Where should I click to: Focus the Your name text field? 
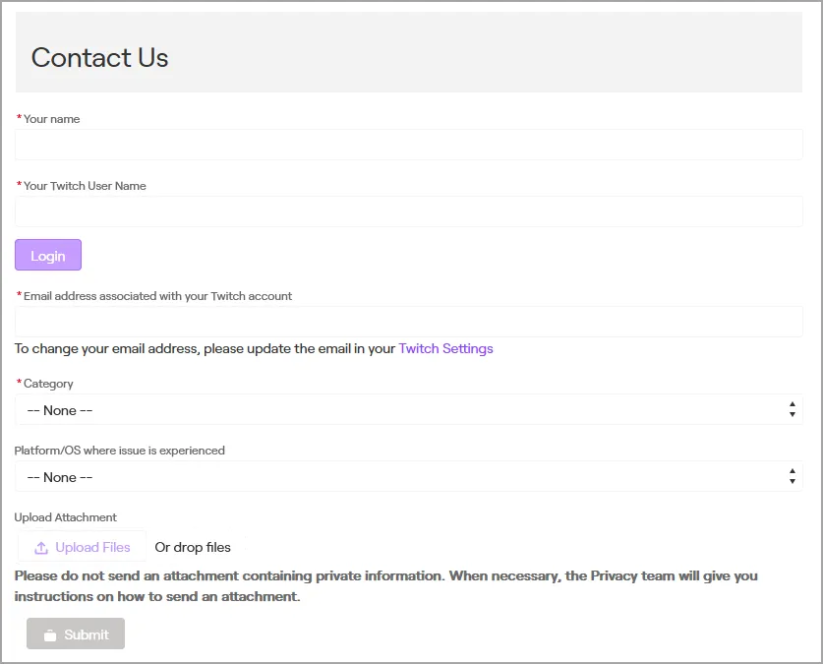408,145
